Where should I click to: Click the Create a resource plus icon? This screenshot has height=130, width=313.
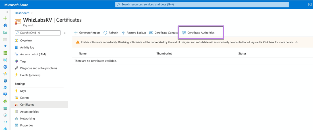tap(5, 18)
